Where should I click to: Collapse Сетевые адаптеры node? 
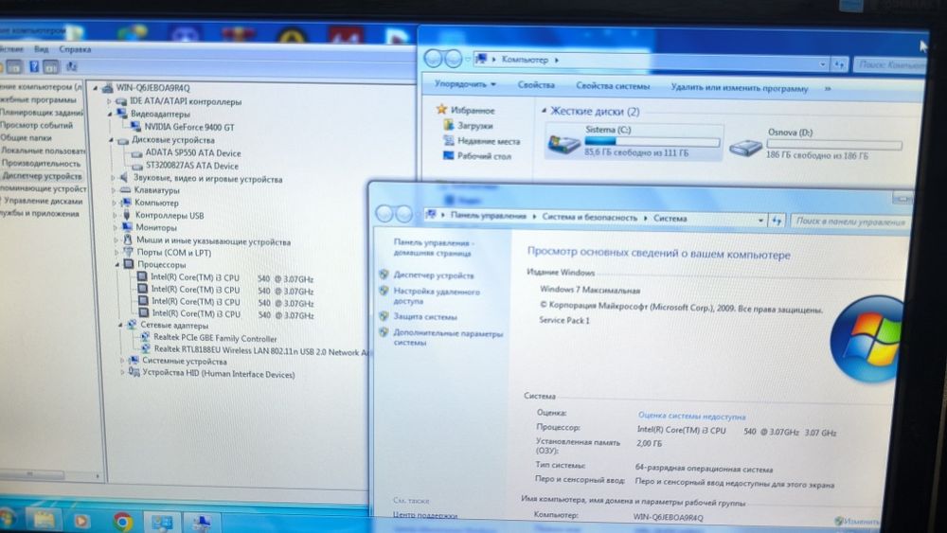tap(119, 325)
